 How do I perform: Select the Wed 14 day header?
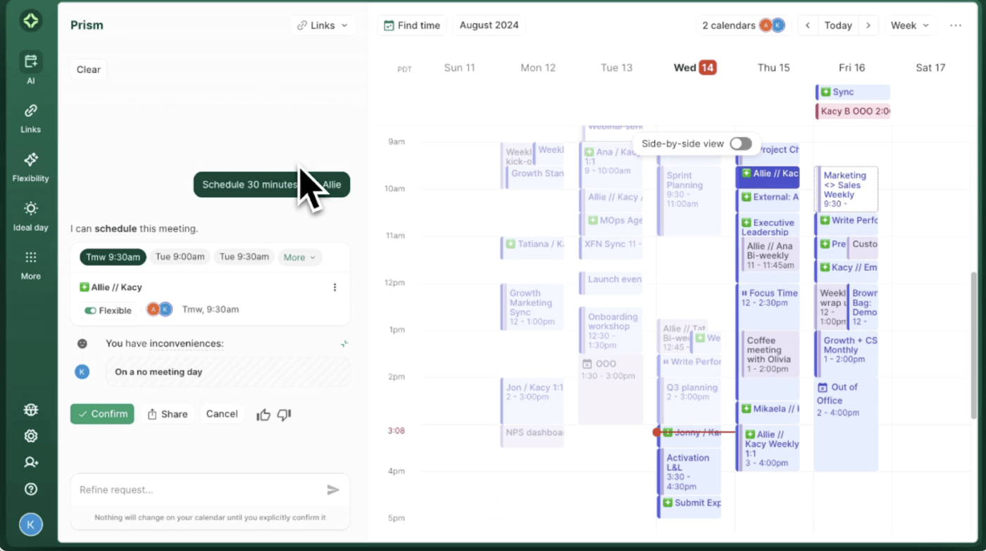coord(694,68)
